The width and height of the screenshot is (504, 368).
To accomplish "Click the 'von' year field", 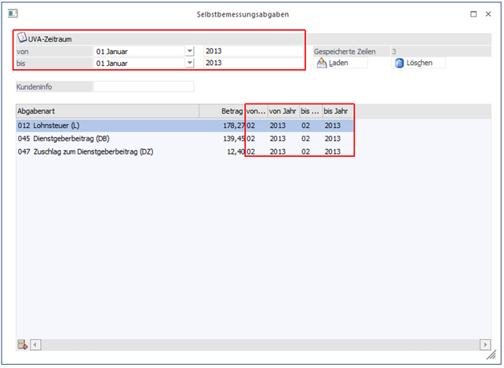I will [251, 51].
